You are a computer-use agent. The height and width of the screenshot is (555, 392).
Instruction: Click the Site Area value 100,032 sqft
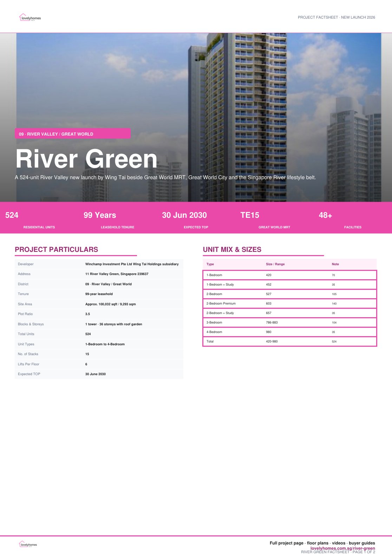110,304
